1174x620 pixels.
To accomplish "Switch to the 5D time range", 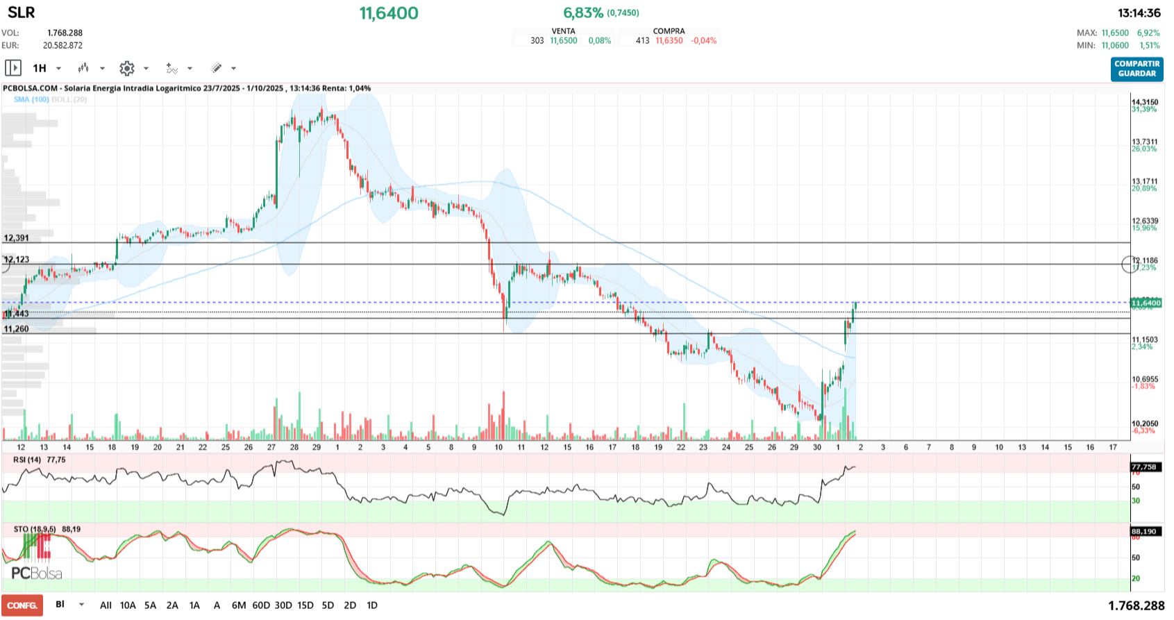I will 328,605.
